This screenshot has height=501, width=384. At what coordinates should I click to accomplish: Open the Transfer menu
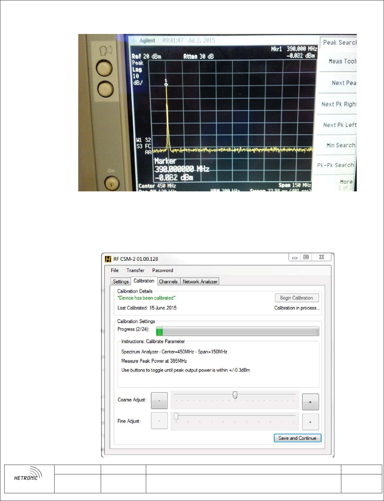pos(135,270)
